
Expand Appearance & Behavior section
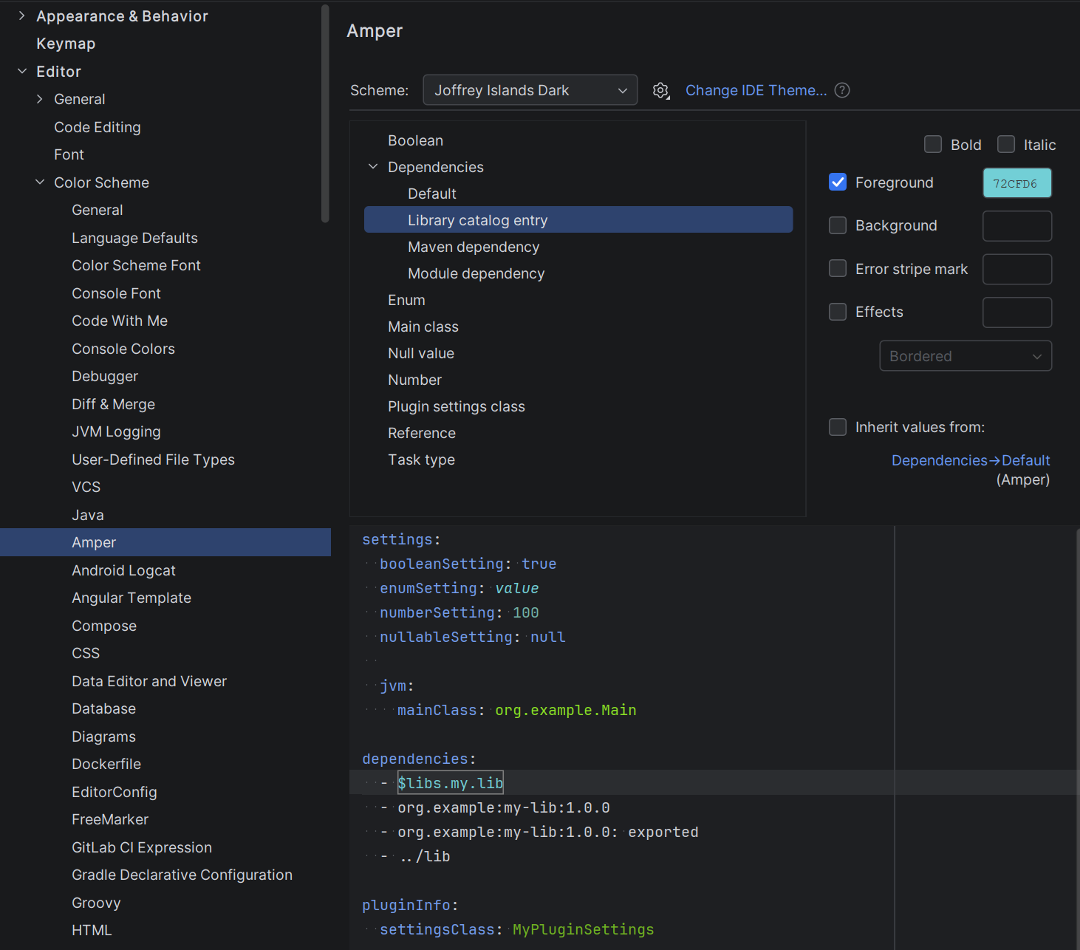(22, 16)
